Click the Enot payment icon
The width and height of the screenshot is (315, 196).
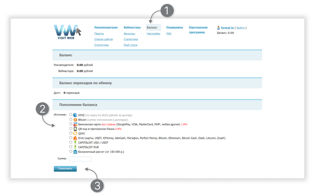pyautogui.click(x=75, y=138)
